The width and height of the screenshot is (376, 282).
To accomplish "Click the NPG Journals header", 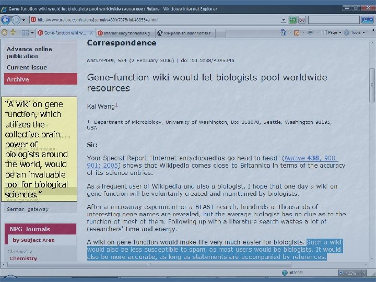I will click(x=40, y=229).
